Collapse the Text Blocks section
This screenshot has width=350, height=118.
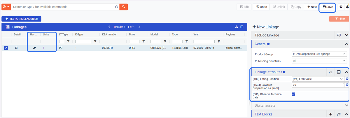(x=346, y=114)
